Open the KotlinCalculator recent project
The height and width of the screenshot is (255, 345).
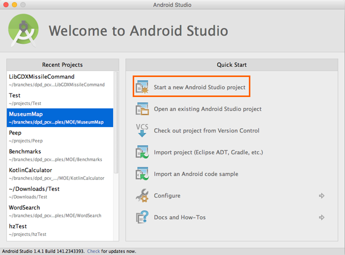click(60, 173)
